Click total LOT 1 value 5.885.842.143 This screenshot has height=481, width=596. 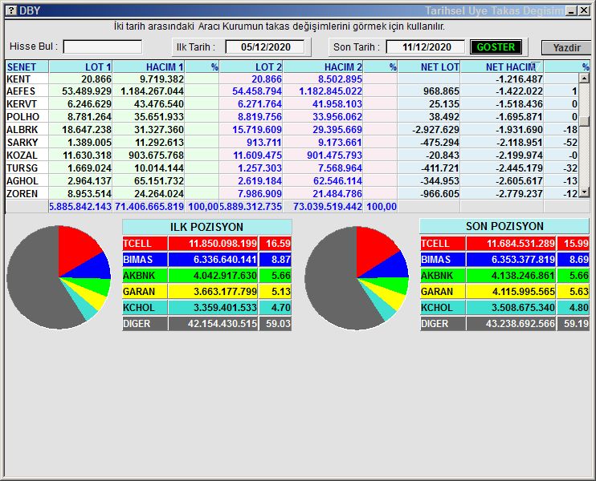pos(80,207)
